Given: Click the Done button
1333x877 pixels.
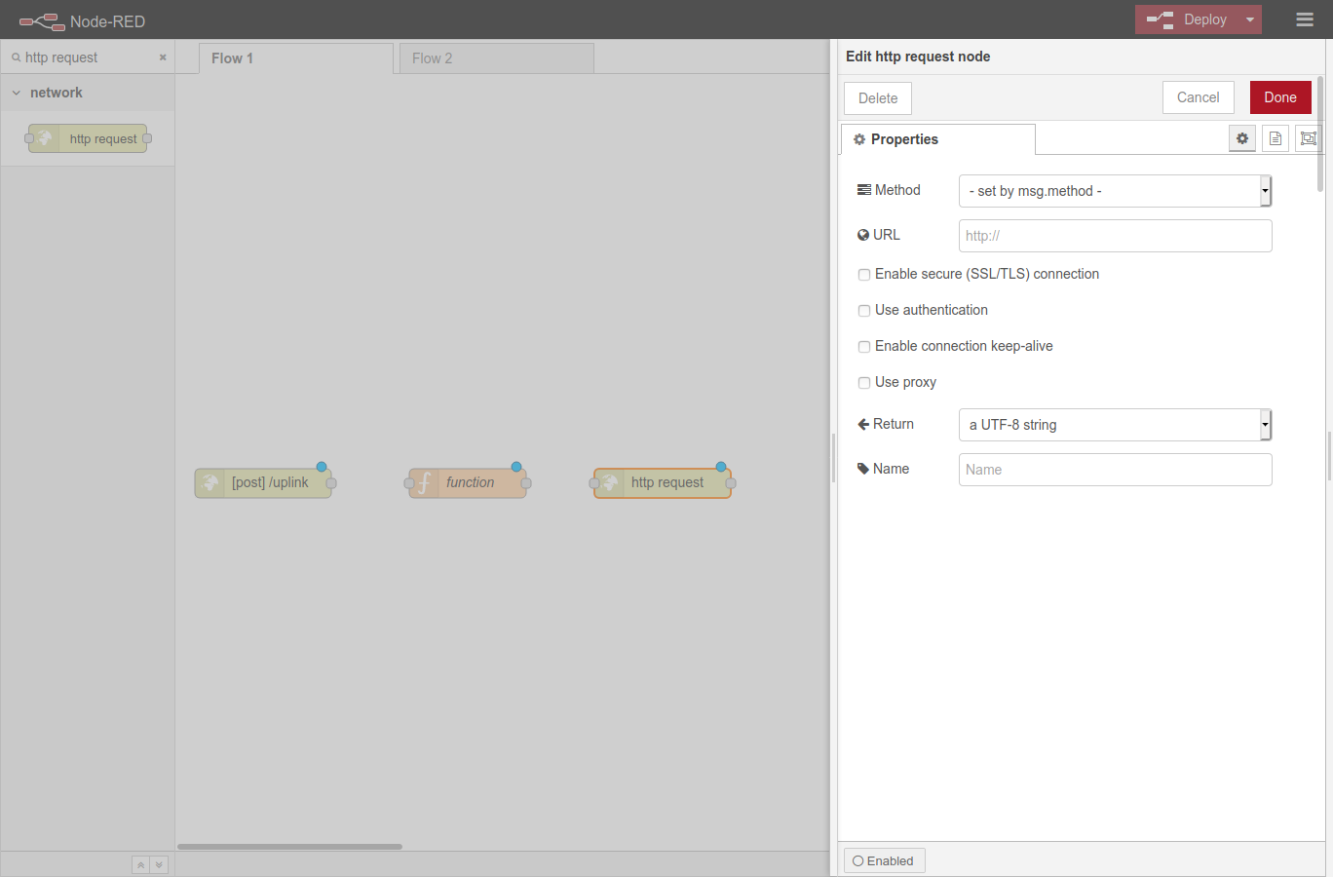Looking at the screenshot, I should coord(1280,96).
